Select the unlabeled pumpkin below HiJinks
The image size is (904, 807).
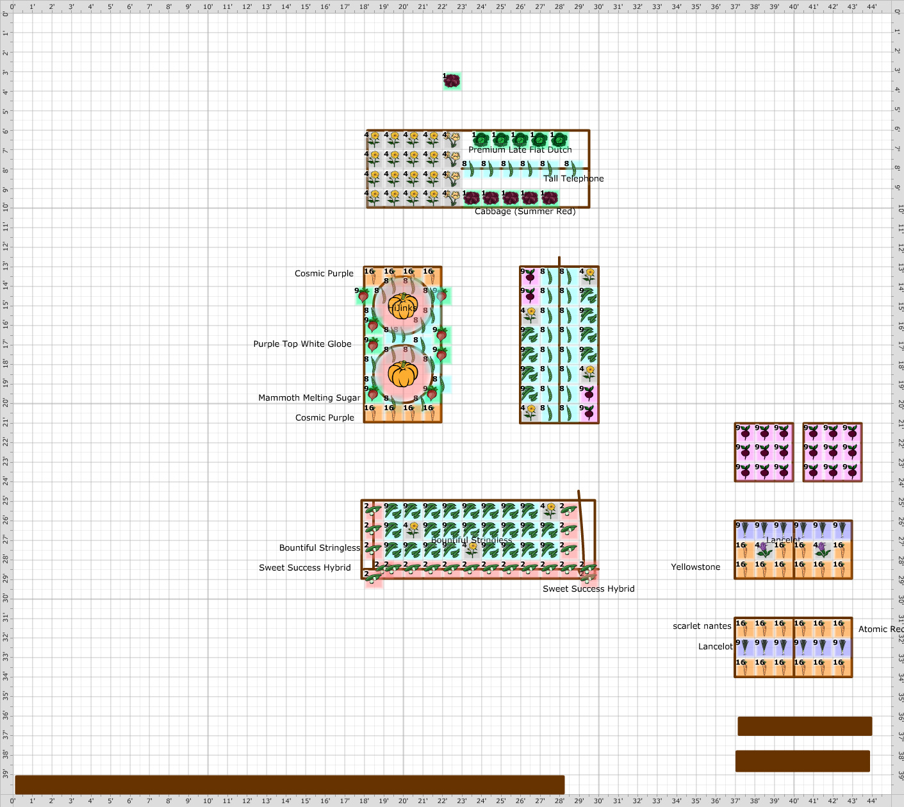(403, 374)
